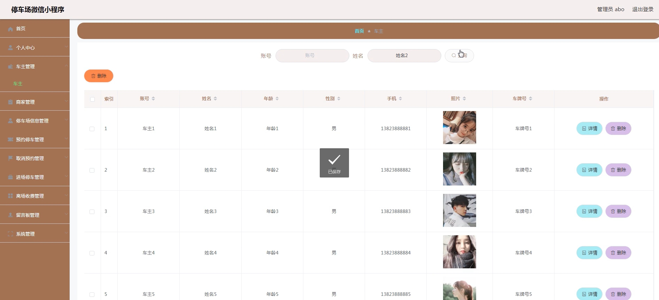Open 详情 for 车主4 row
Screen dimensions: 659x300
[x=589, y=253]
